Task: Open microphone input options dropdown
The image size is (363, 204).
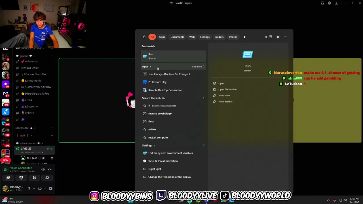Action: tap(34, 189)
